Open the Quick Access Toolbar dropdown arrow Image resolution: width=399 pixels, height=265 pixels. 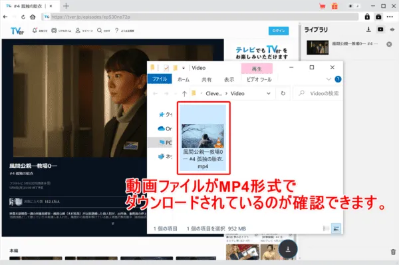(184, 68)
